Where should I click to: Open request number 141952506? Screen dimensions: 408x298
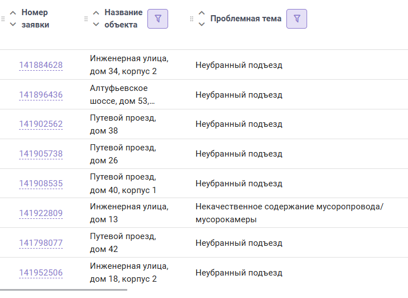pos(41,273)
